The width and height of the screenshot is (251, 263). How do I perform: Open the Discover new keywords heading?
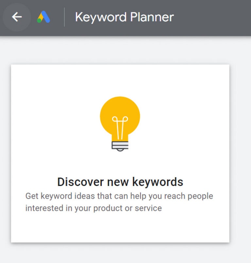pos(120,182)
